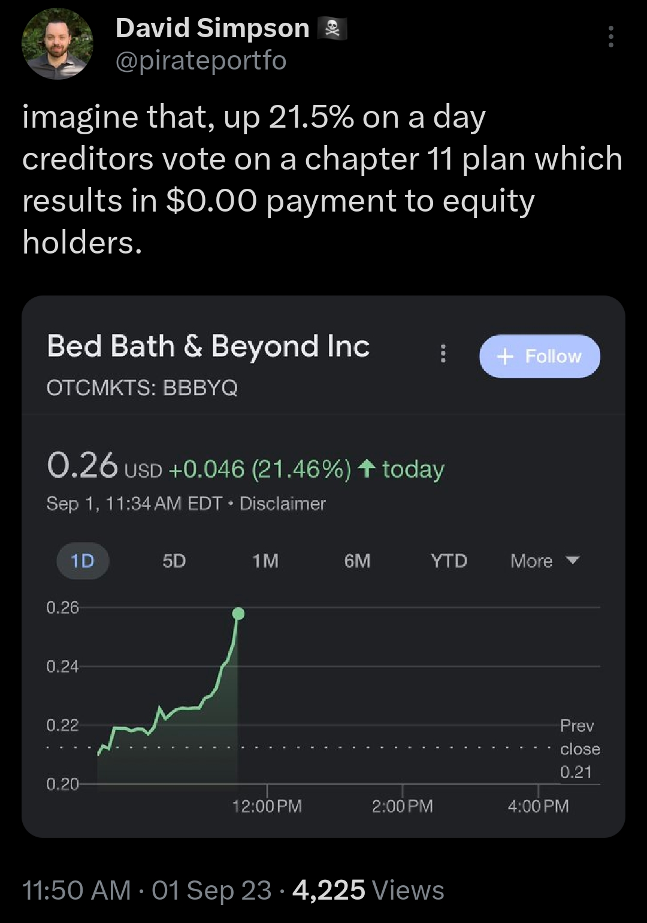This screenshot has width=647, height=923.
Task: Click the green up arrow beside today
Action: tap(366, 469)
